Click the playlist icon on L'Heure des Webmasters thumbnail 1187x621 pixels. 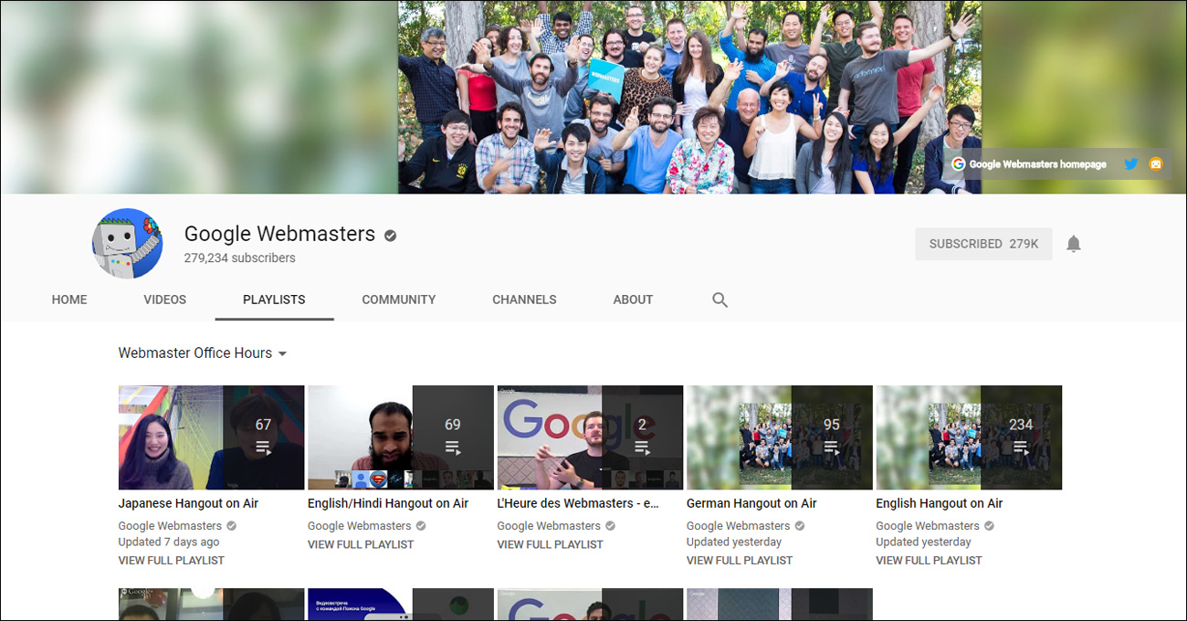(x=642, y=447)
